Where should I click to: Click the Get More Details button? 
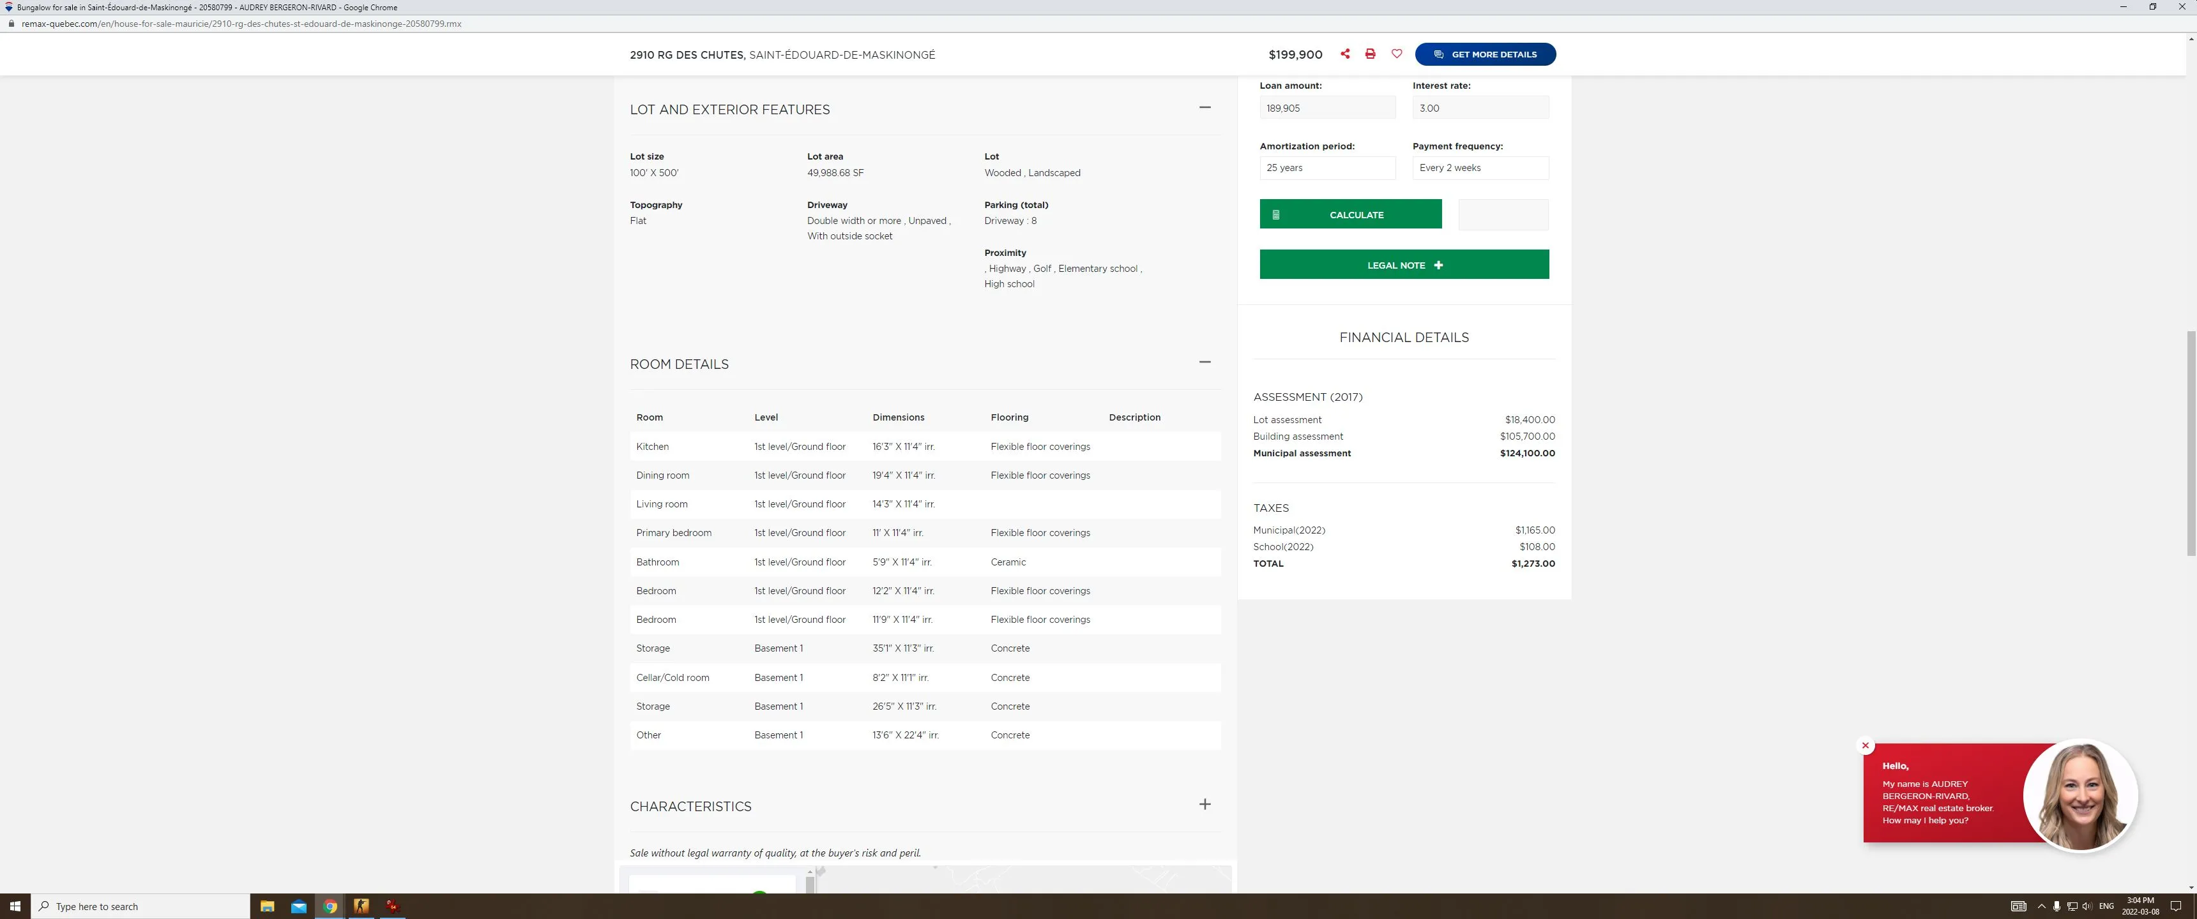(x=1485, y=54)
